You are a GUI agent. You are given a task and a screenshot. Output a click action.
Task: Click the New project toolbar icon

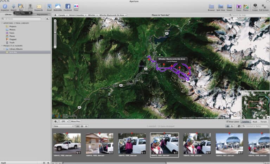(x=21, y=6)
